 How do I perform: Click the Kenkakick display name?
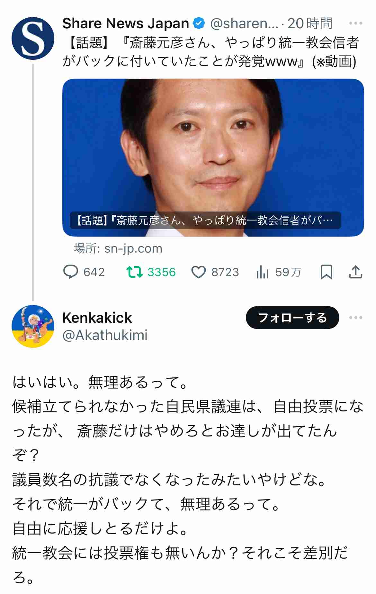click(x=97, y=318)
